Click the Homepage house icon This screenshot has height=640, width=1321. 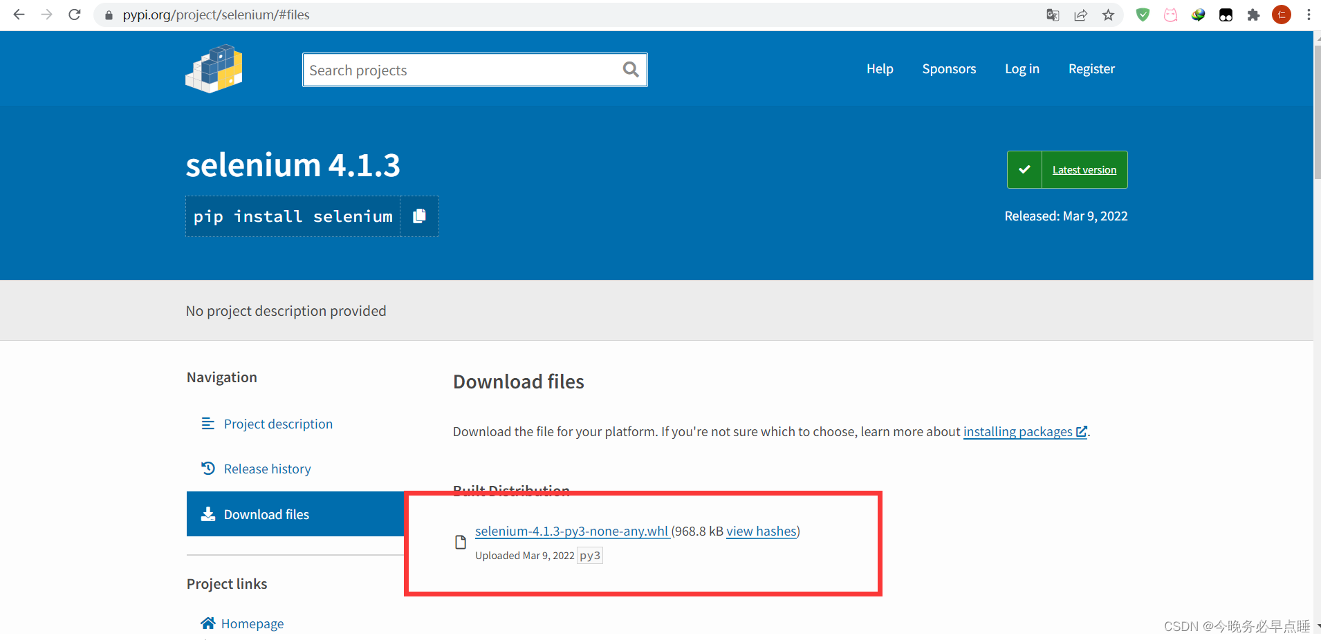click(207, 623)
